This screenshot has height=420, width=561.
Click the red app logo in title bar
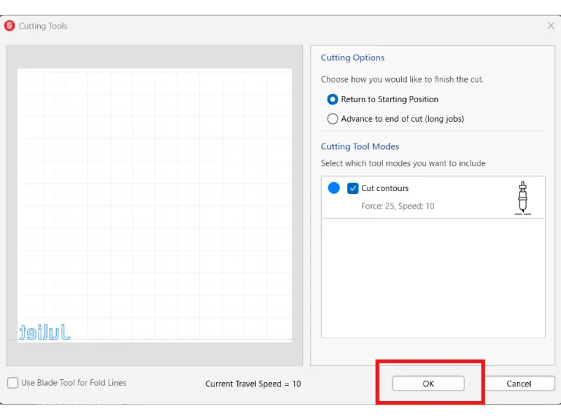pyautogui.click(x=10, y=26)
